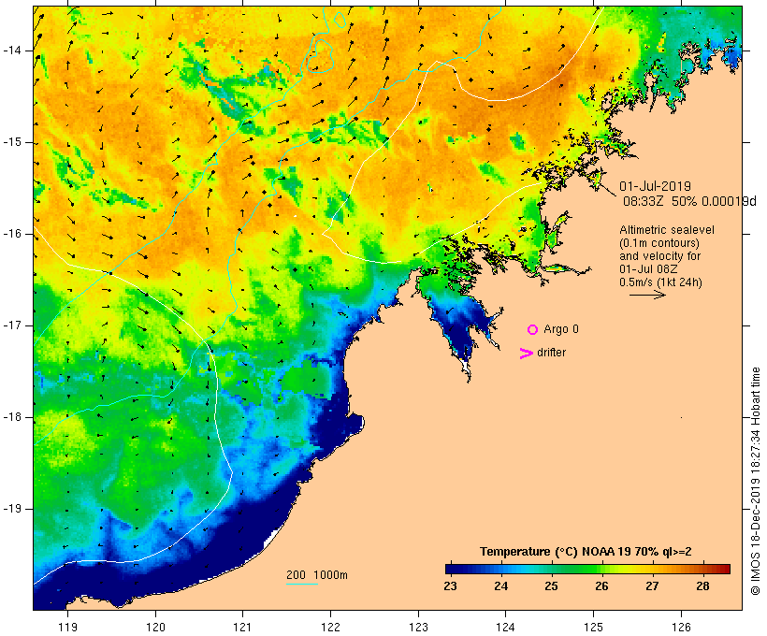Click the longitude label 126

point(681,627)
